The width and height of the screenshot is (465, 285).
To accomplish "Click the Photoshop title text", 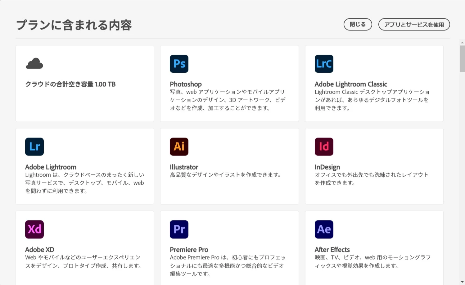I will [x=186, y=84].
